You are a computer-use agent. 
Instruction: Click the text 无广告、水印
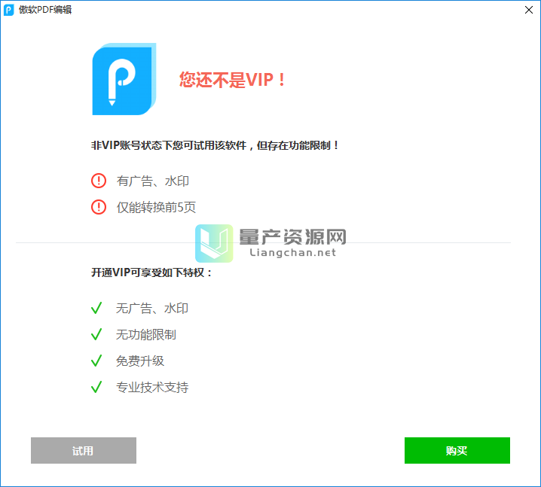152,308
